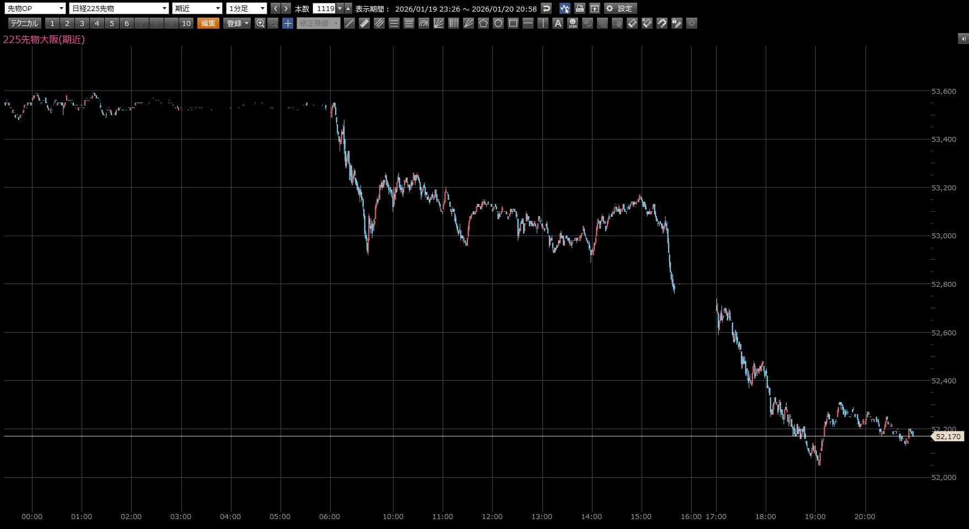
Task: Select the text annotation 'A' tool
Action: (x=558, y=23)
